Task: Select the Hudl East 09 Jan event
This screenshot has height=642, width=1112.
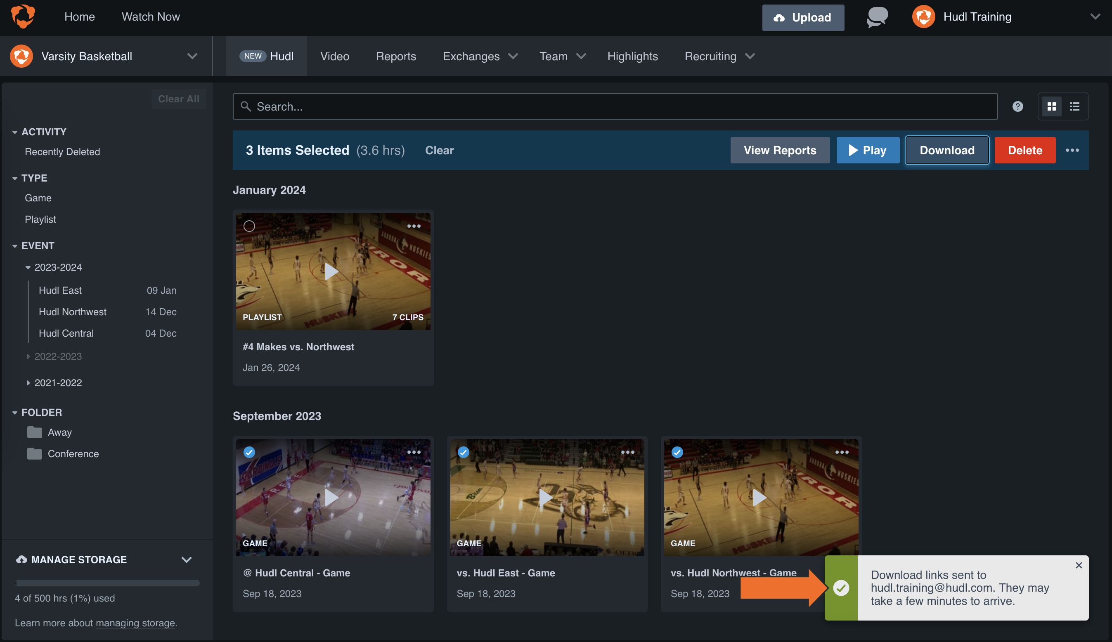Action: click(107, 290)
